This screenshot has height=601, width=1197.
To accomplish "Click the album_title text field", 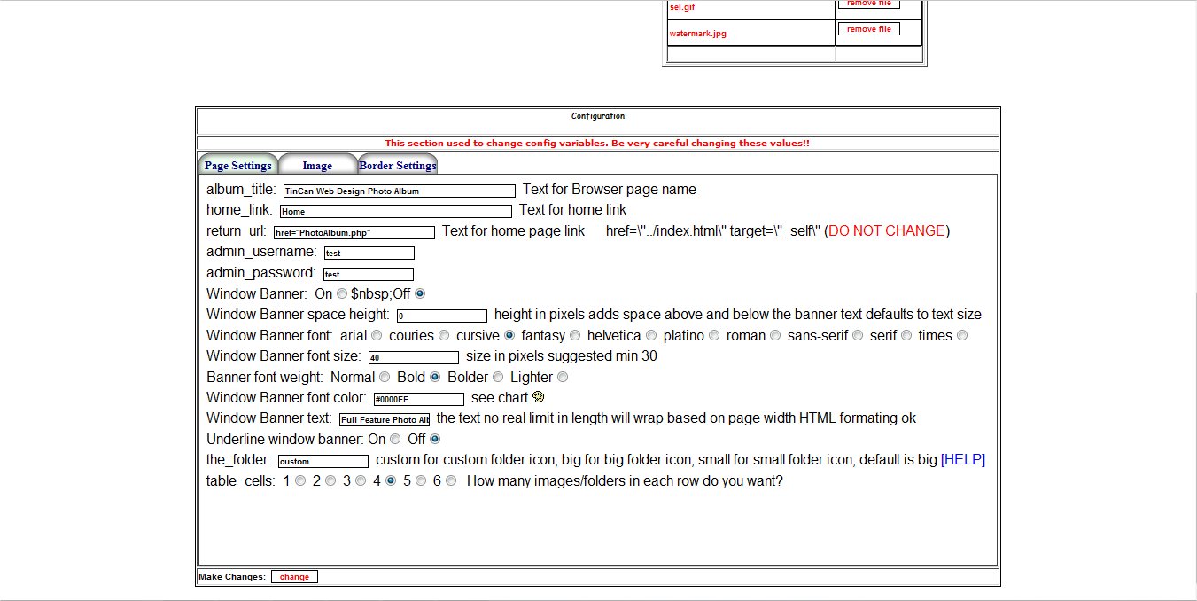I will click(399, 191).
